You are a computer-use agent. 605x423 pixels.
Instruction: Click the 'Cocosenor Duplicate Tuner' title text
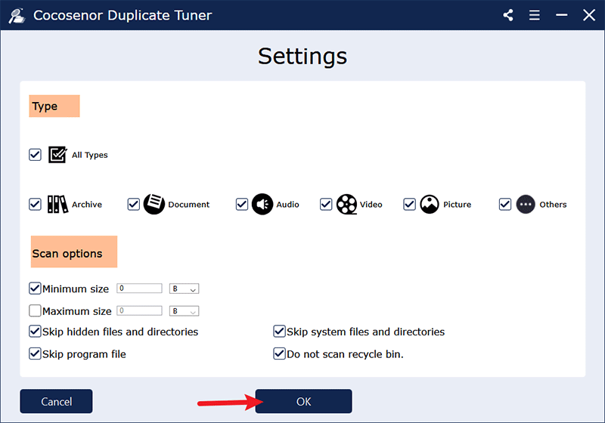(123, 15)
